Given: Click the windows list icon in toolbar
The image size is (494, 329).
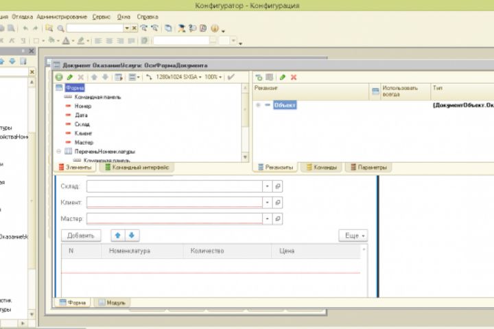Looking at the screenshot, I should point(169,28).
